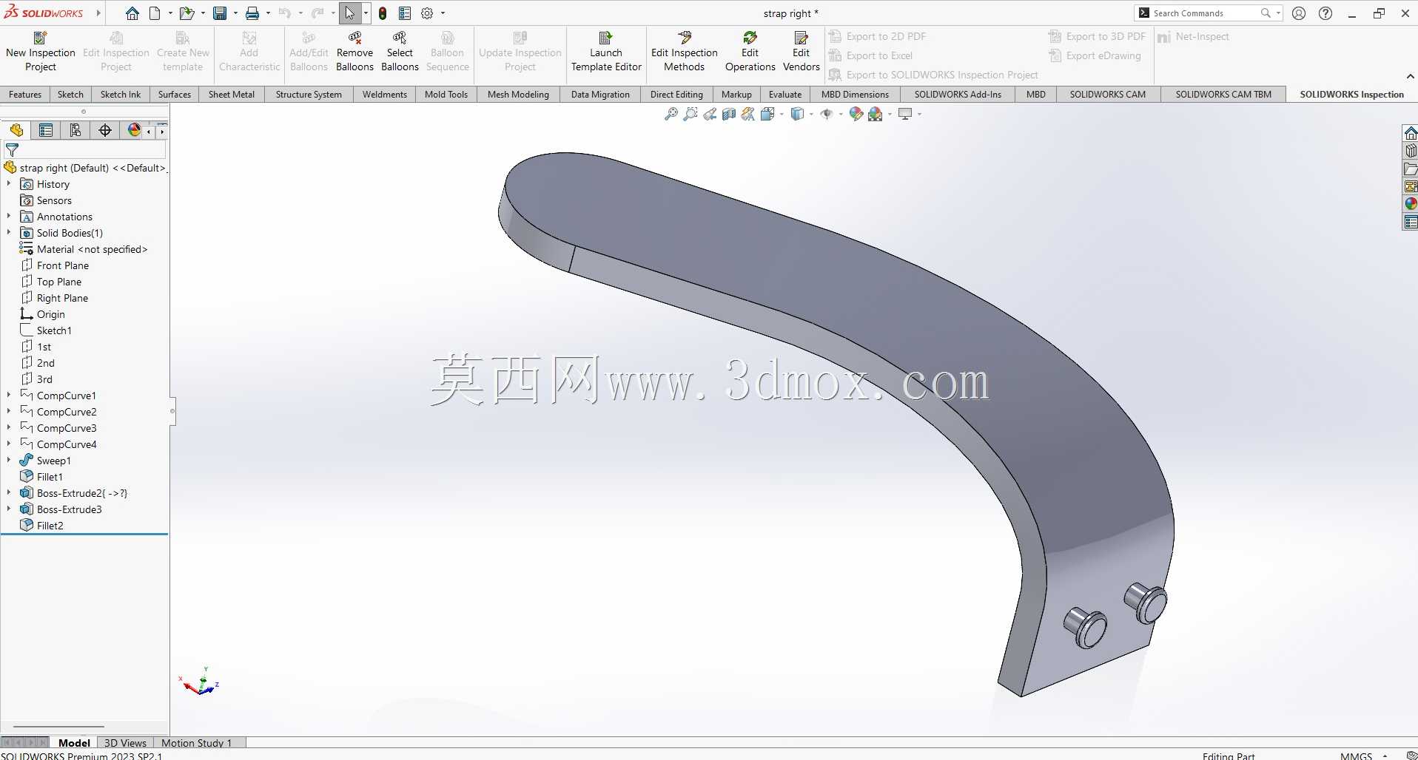Click Edit Vendors button
Screen dimensions: 1418x760
[x=802, y=52]
